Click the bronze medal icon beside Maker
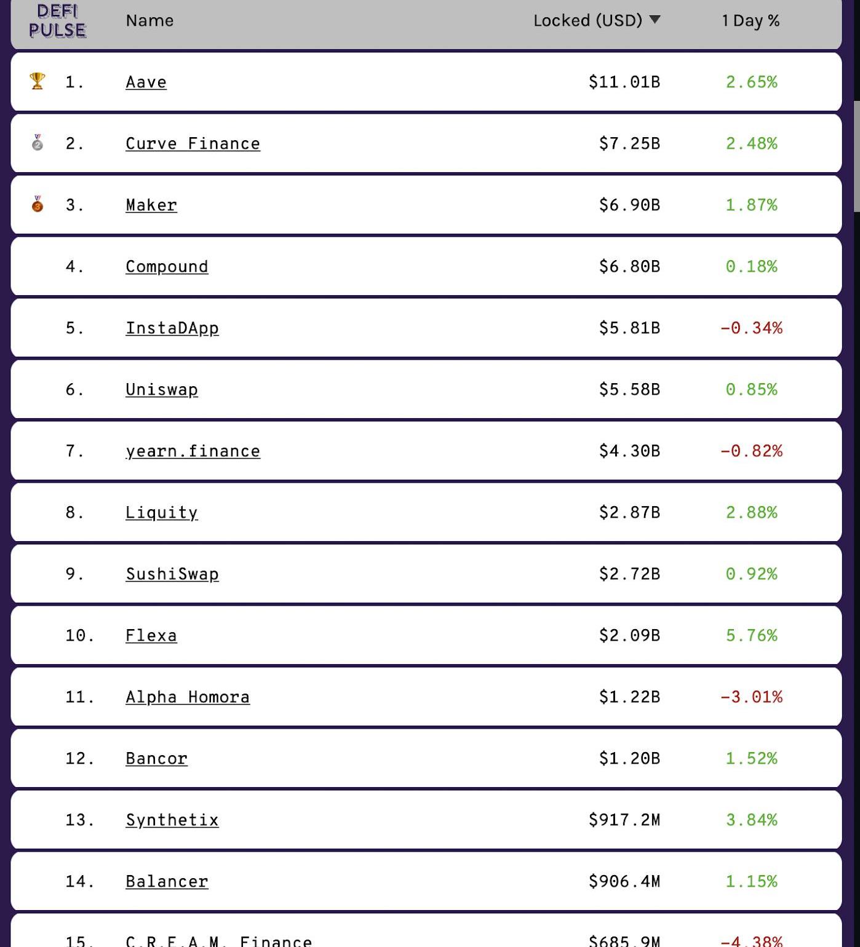Screen dimensions: 860x947 (x=38, y=204)
